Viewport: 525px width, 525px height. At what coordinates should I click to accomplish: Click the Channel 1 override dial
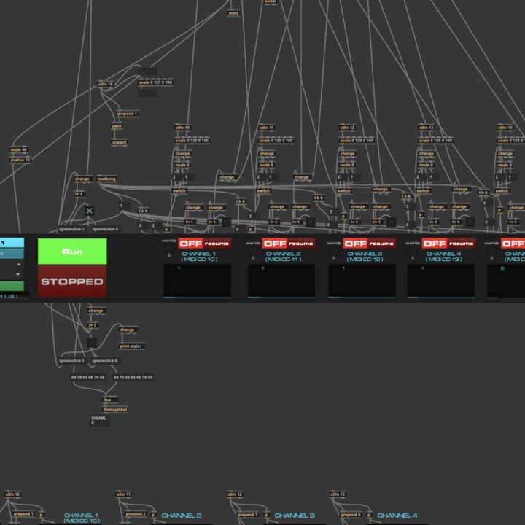coord(169,251)
